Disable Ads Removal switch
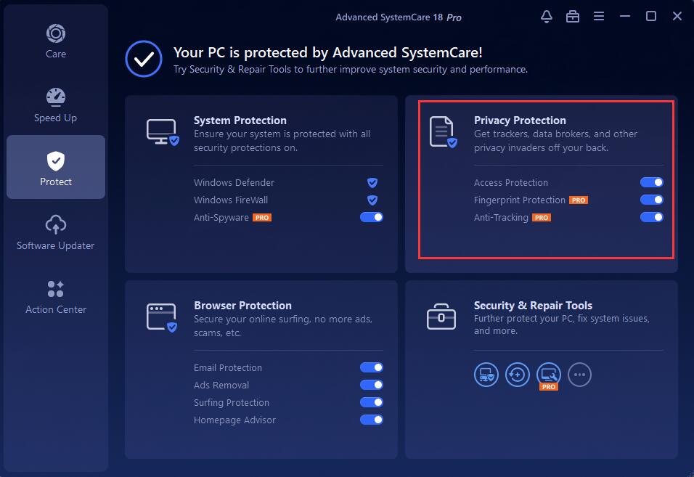The height and width of the screenshot is (477, 694). [372, 385]
